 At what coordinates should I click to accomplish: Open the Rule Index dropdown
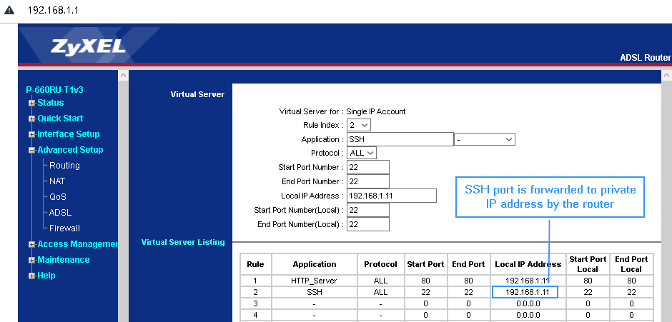click(x=358, y=125)
